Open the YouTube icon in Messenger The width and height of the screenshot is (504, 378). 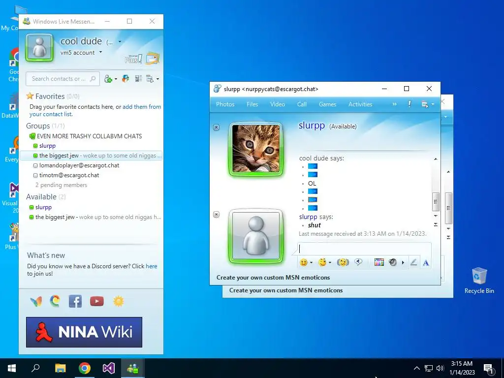[97, 301]
